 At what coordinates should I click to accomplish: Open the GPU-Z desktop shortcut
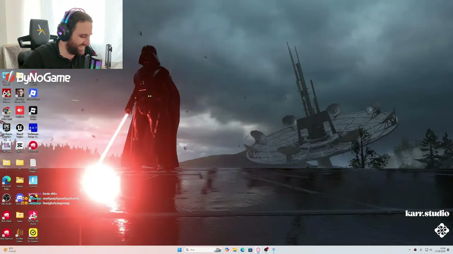pos(6,113)
